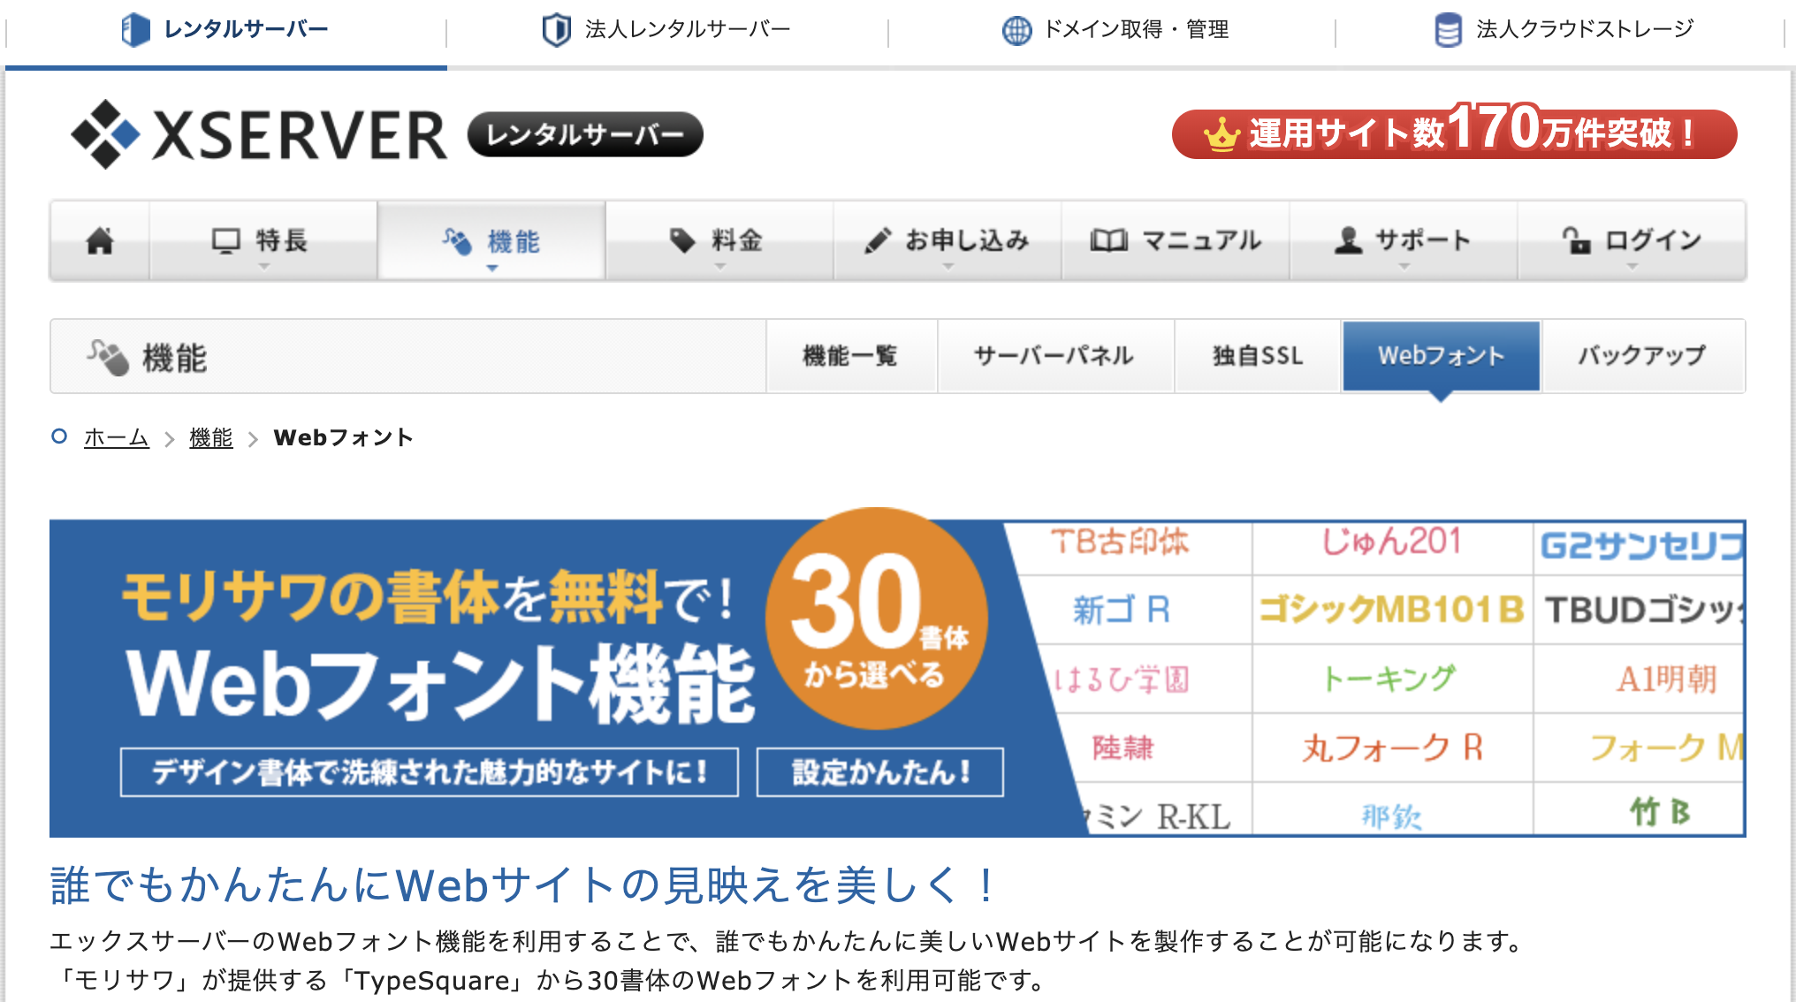The height and width of the screenshot is (1002, 1796).
Task: Click the 設定かんたん！ banner box
Action: point(880,772)
